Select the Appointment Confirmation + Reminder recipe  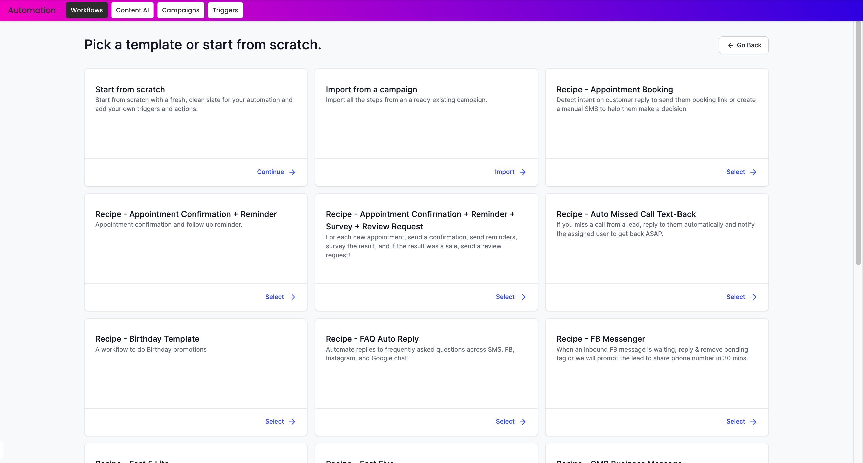point(274,297)
